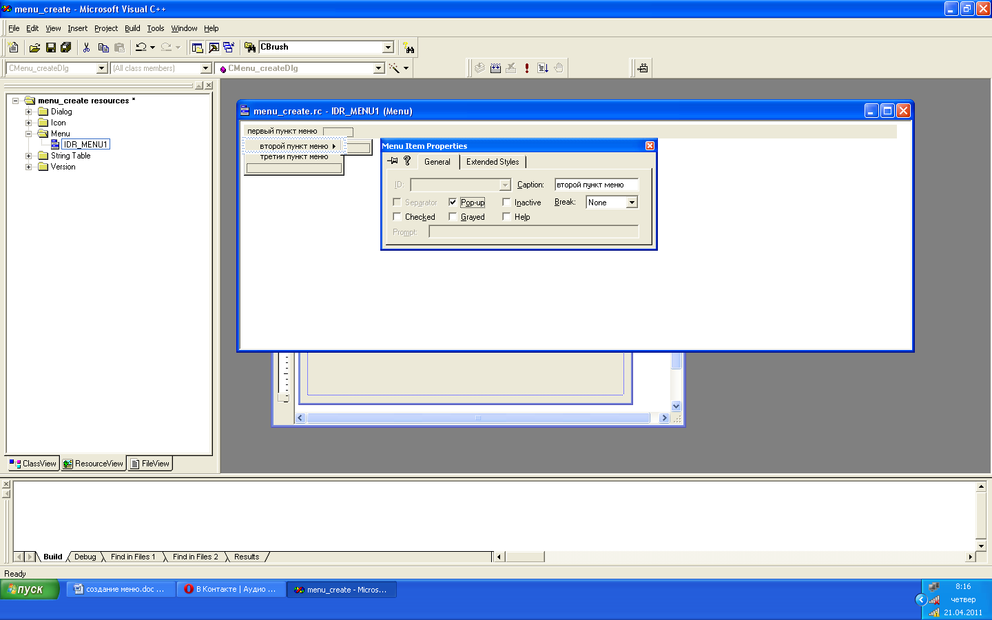Image resolution: width=992 pixels, height=620 pixels.
Task: Select the 'первый пункт меню' menu item
Action: tap(282, 131)
